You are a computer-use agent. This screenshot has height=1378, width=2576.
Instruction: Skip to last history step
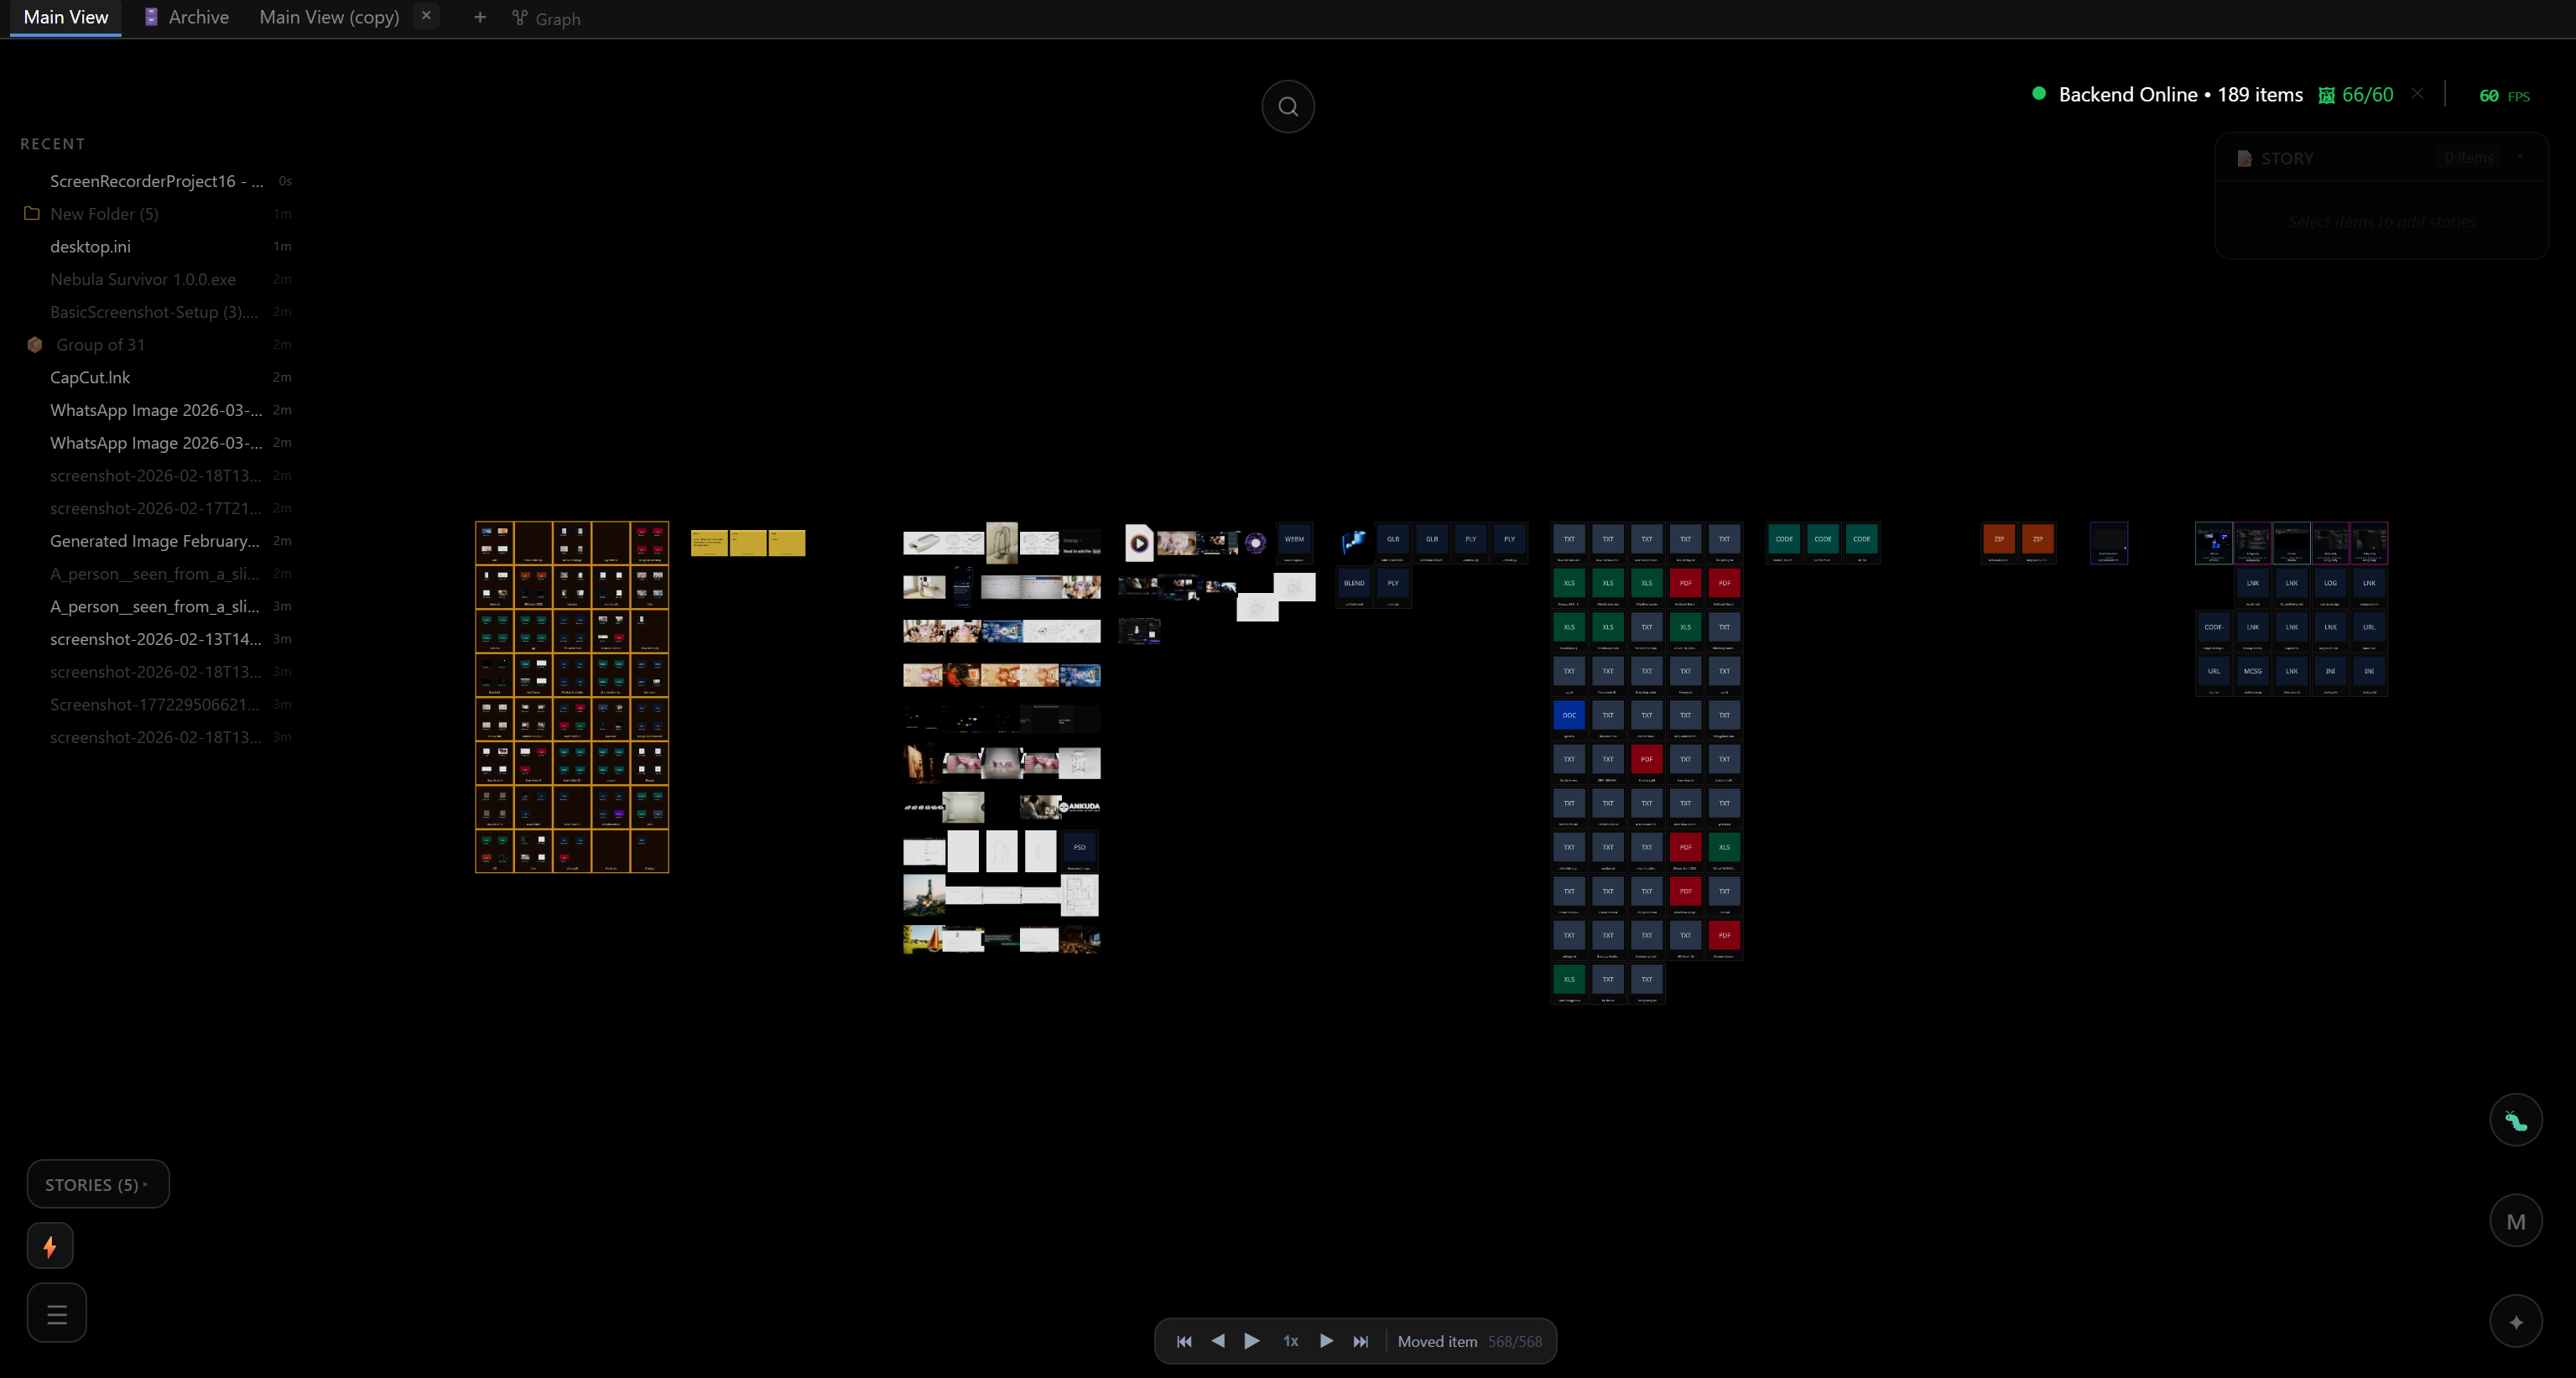coord(1360,1342)
